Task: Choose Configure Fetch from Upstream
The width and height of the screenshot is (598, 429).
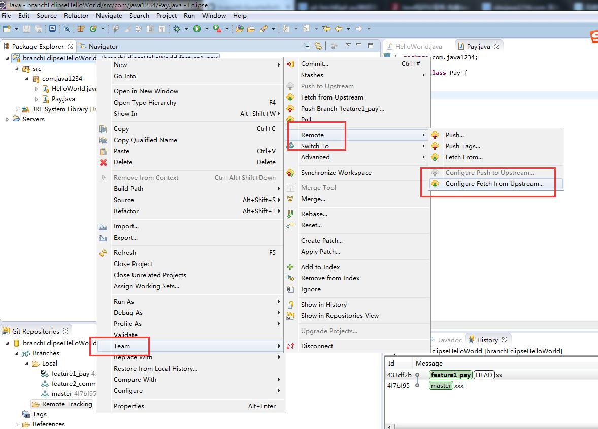Action: coord(496,184)
